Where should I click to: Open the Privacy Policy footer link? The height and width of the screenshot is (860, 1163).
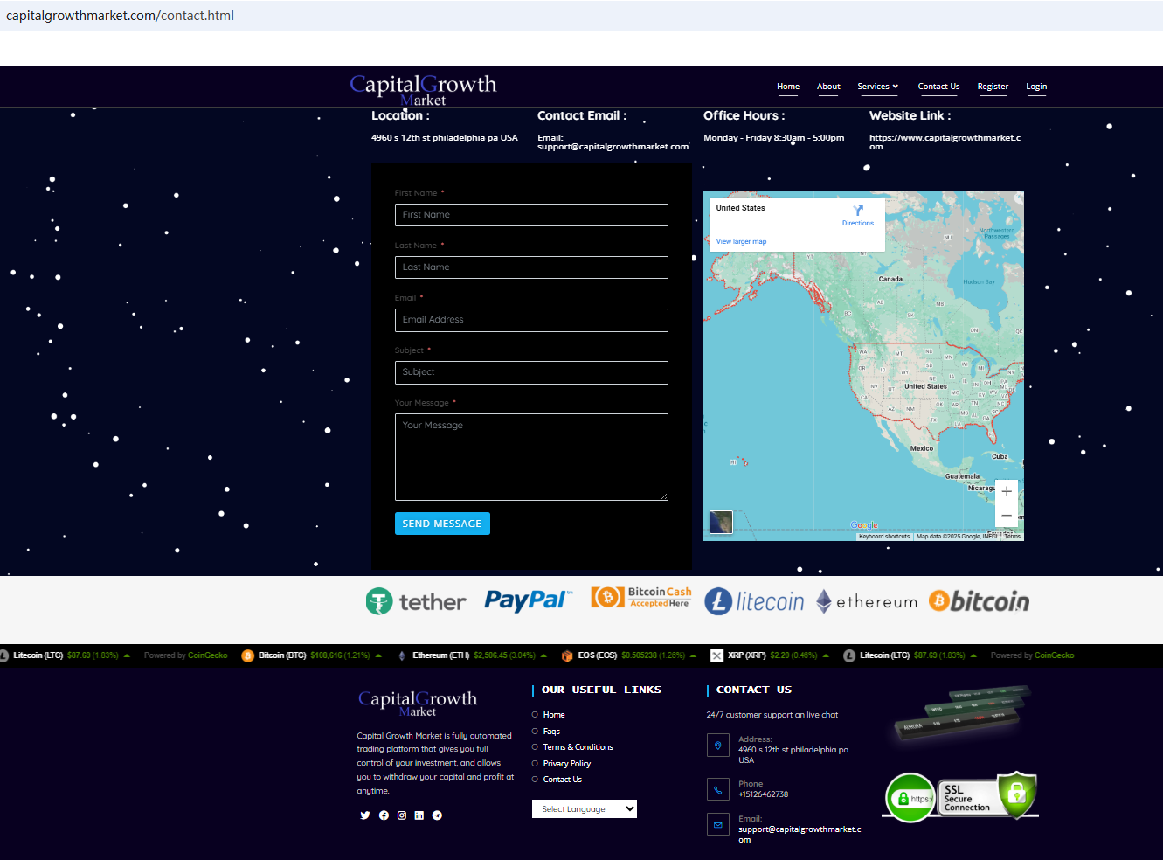[x=567, y=764]
